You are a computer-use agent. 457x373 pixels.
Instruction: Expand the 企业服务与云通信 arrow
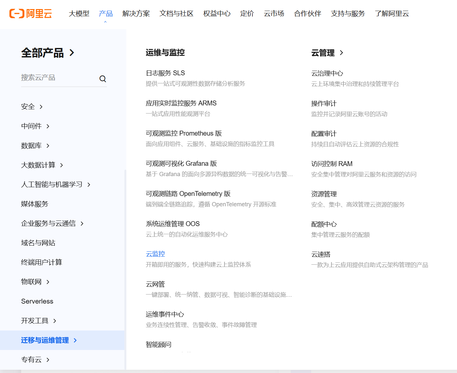click(x=82, y=223)
